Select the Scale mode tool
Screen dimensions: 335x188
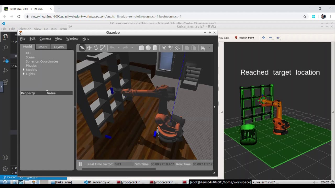tap(103, 48)
